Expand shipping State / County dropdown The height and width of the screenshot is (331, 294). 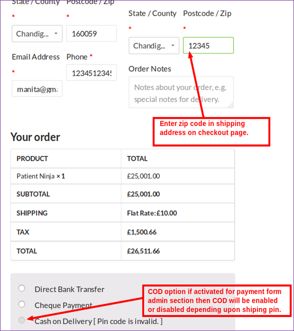[153, 46]
